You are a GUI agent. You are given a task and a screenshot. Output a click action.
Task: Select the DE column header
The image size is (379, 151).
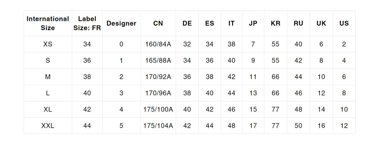tap(187, 23)
